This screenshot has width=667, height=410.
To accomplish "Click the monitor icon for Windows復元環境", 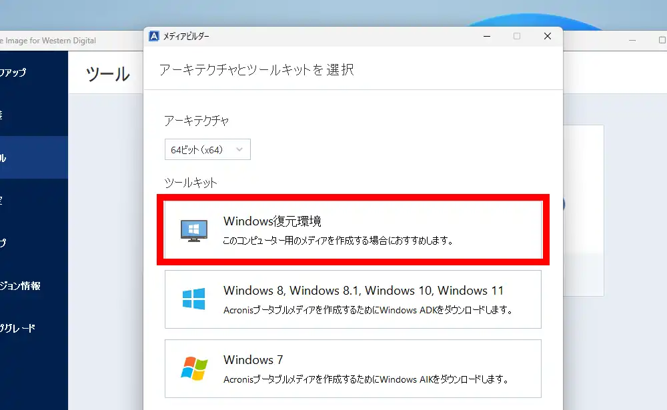I will point(193,231).
